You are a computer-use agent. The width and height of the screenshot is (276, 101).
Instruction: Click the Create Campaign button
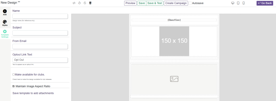[x=176, y=3]
